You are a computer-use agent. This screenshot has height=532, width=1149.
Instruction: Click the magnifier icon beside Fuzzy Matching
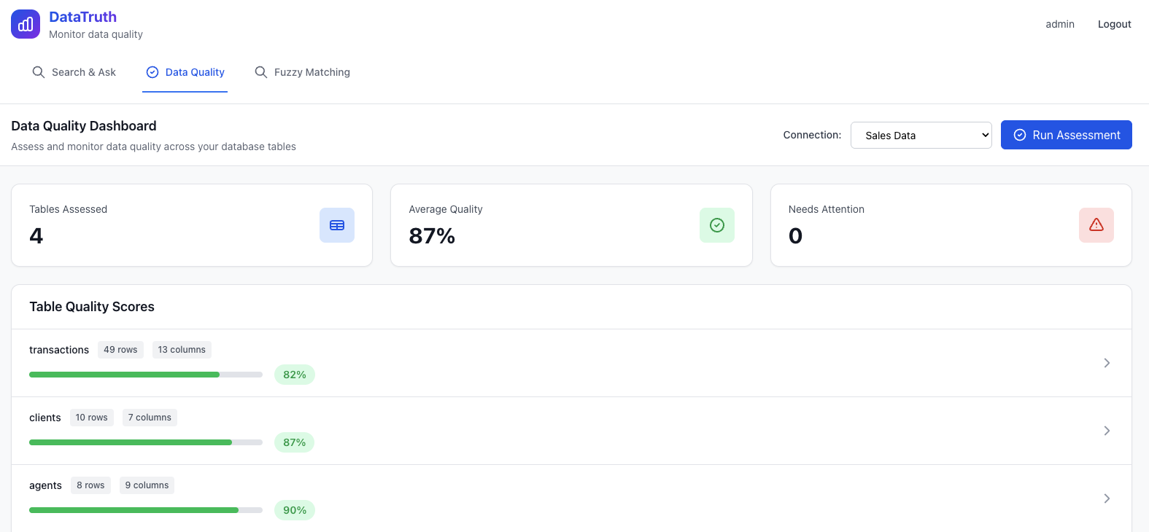pos(260,72)
